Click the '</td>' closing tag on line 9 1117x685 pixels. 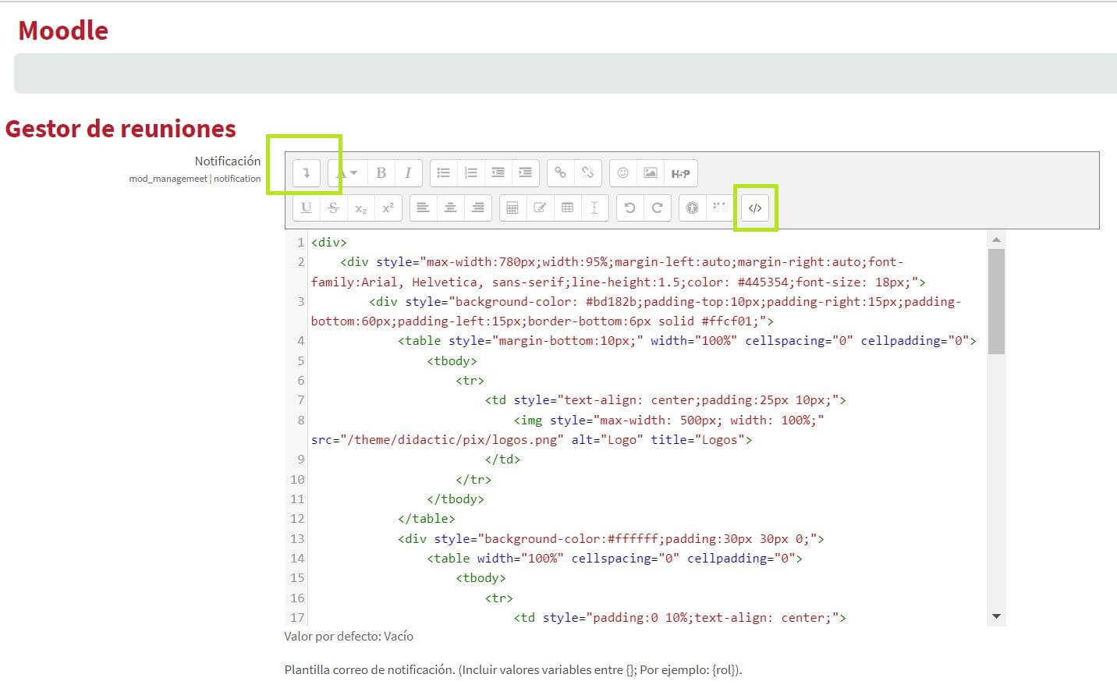502,460
